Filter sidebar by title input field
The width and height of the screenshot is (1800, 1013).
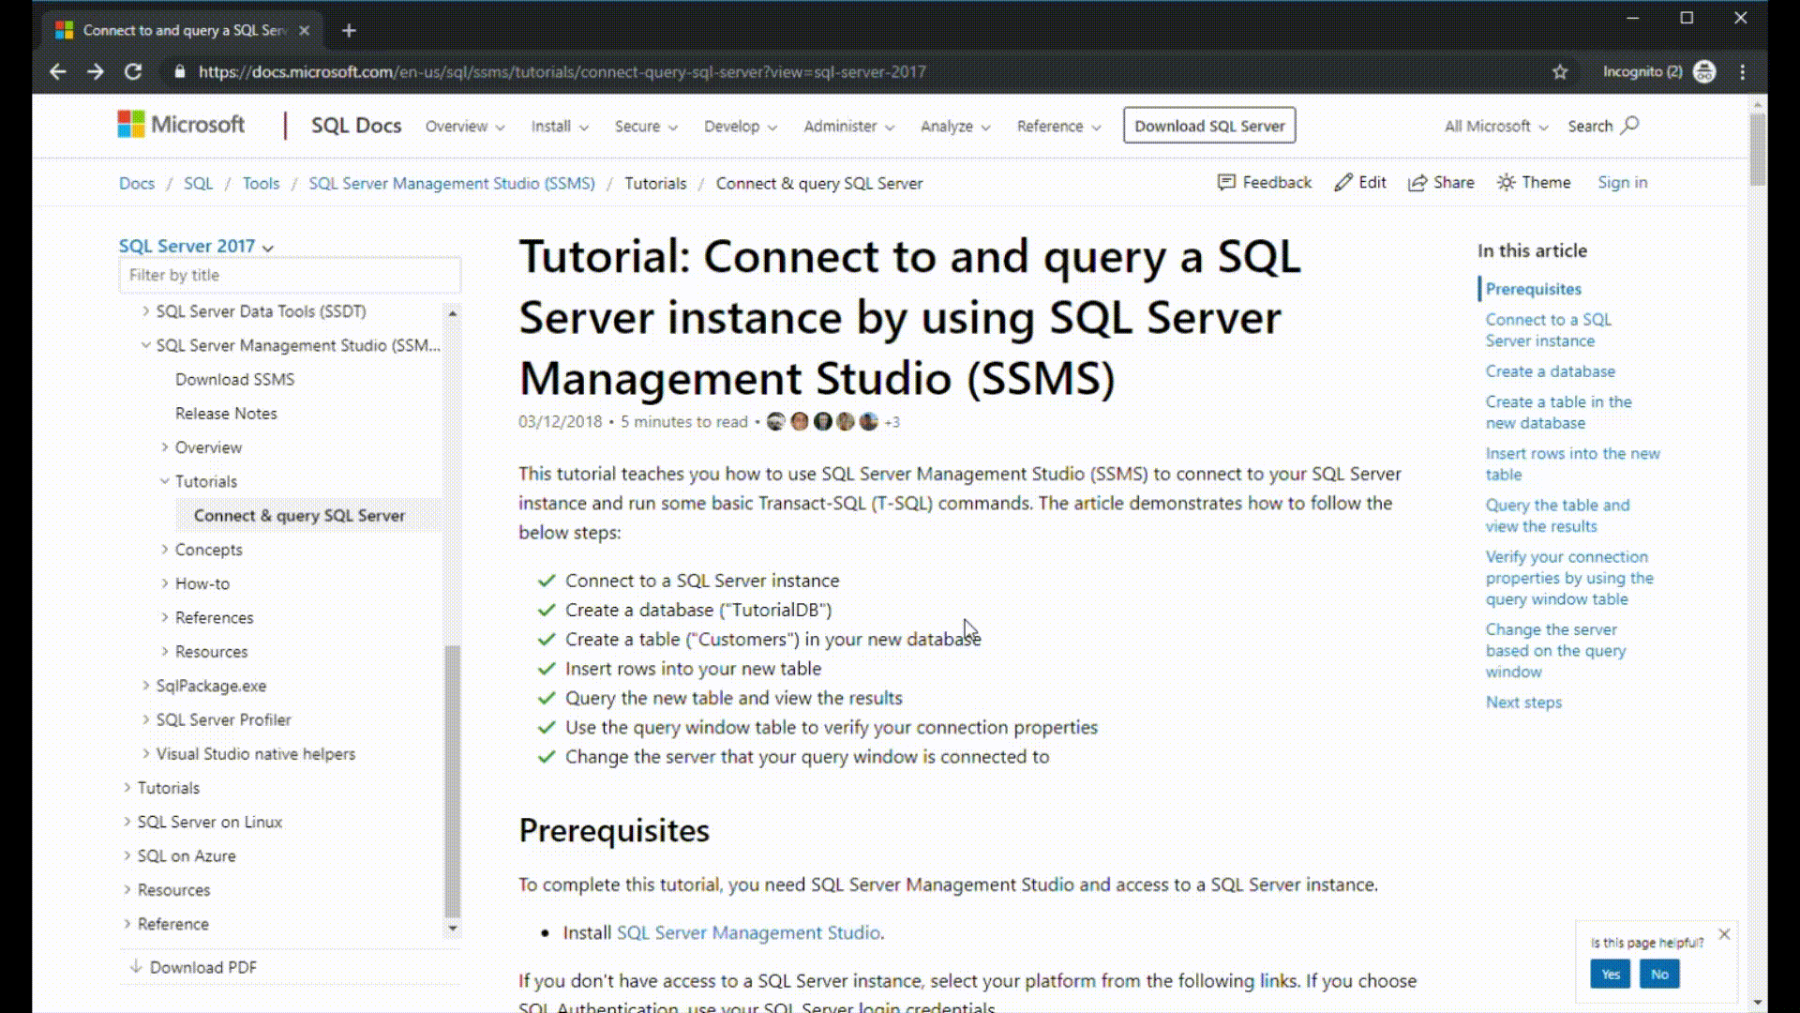(290, 273)
